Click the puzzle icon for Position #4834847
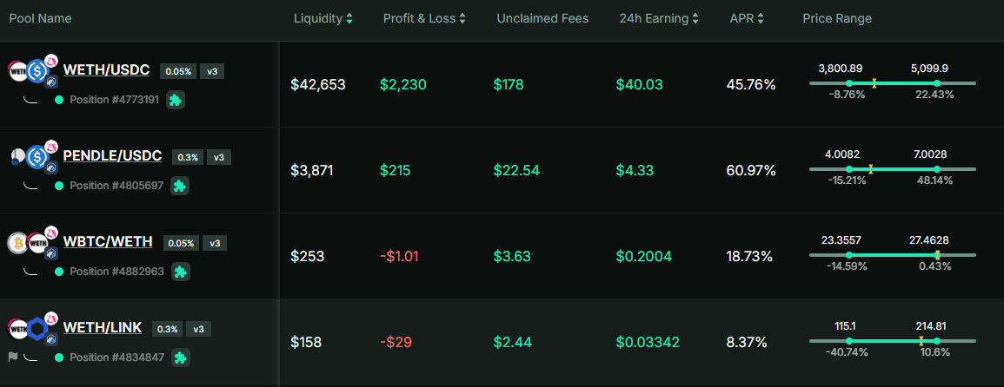The height and width of the screenshot is (387, 1004). [179, 357]
